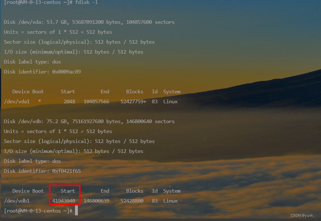The width and height of the screenshot is (321, 221).
Task: Click the boot flag asterisk for /dev/vda1
Action: [x=39, y=101]
